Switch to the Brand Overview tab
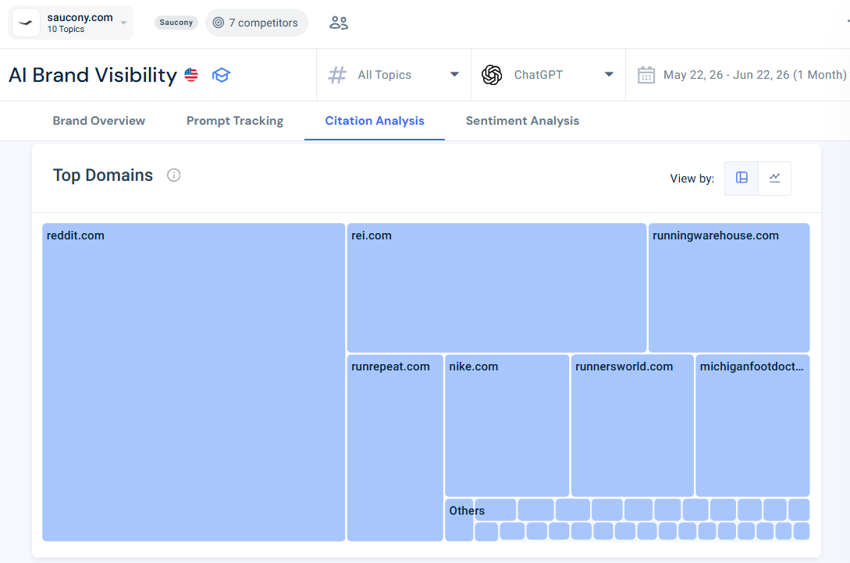The height and width of the screenshot is (563, 850). click(98, 121)
